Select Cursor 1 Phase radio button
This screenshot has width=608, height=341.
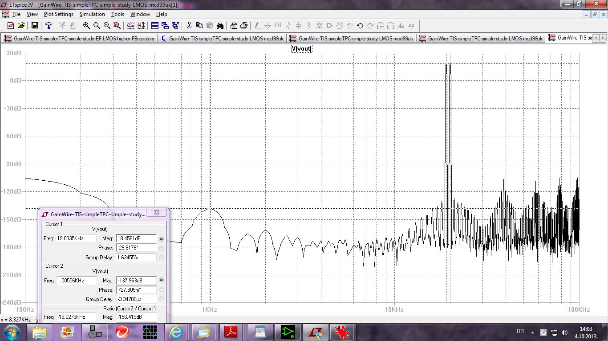(161, 248)
